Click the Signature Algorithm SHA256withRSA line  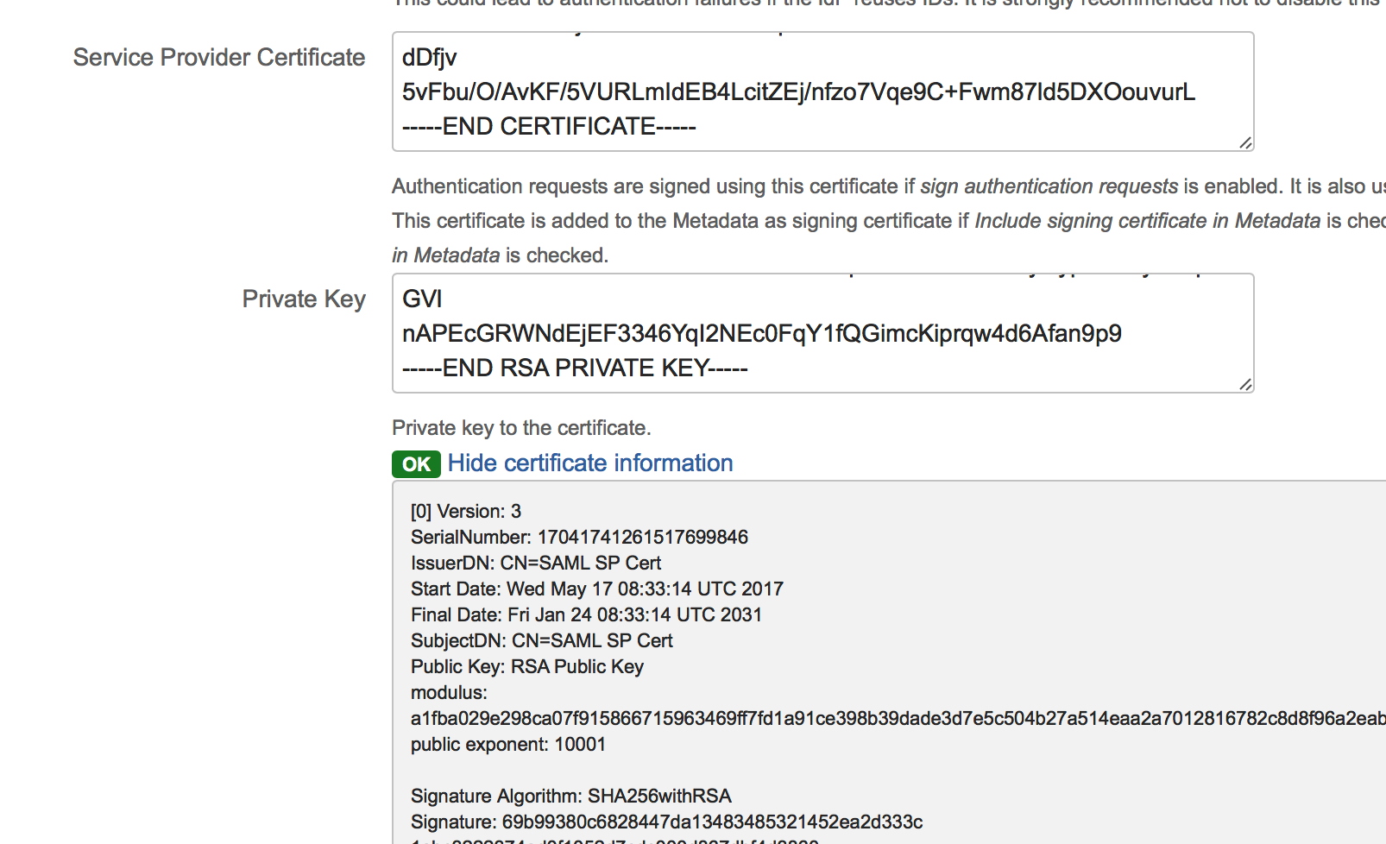point(571,797)
